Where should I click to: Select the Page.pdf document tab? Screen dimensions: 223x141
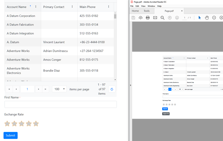pos(169,11)
